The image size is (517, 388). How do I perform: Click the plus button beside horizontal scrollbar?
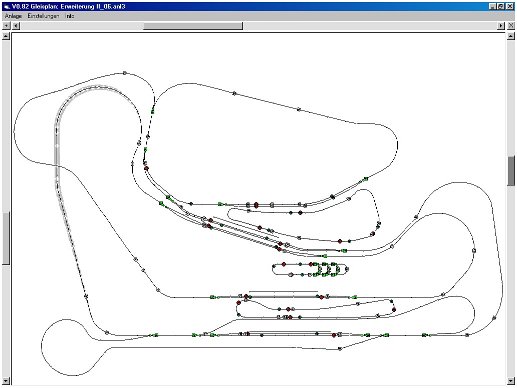7,25
